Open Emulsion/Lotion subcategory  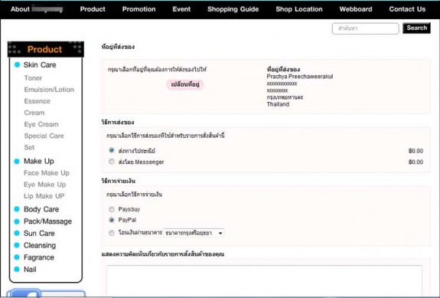(49, 90)
